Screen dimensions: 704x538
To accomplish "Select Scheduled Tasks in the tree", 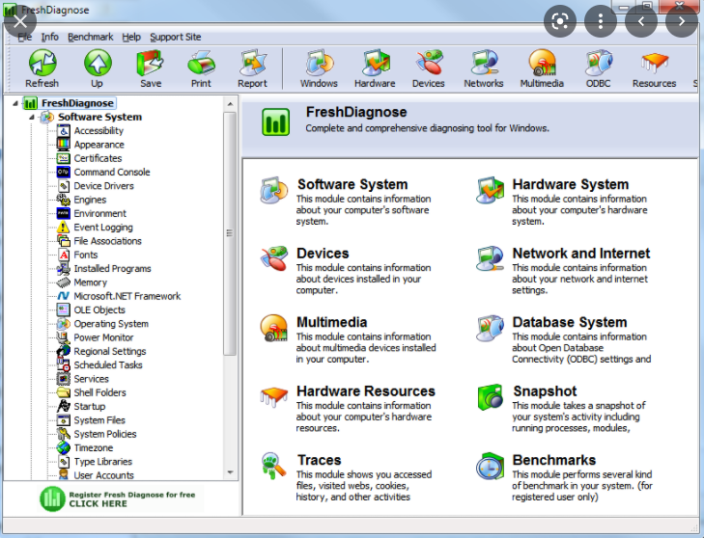I will pyautogui.click(x=108, y=365).
